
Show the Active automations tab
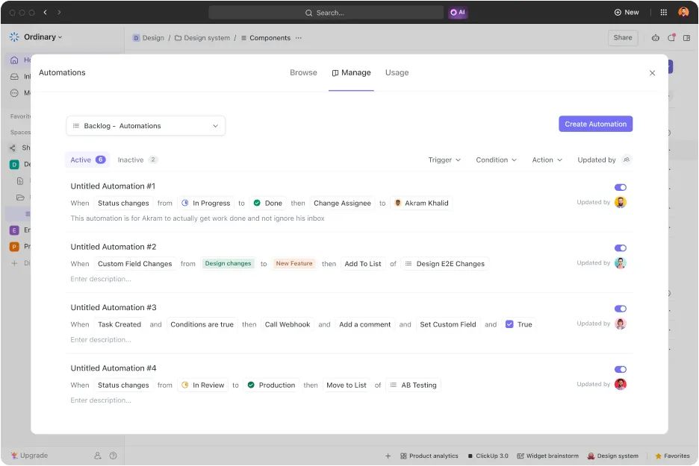(x=87, y=160)
